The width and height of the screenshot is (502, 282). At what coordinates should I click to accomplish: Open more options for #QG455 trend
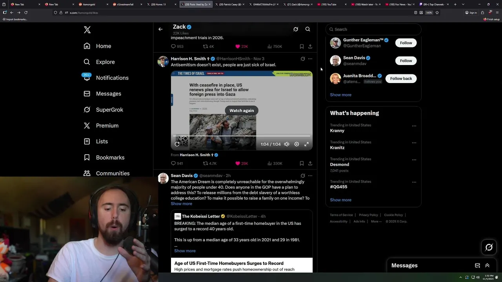(x=414, y=182)
